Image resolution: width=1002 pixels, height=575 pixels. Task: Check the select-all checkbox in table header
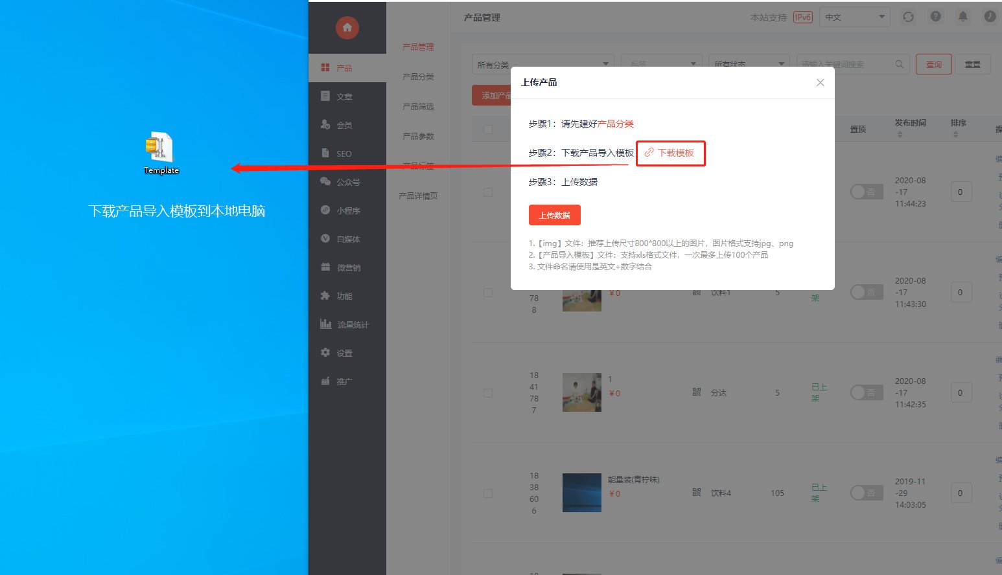tap(488, 130)
